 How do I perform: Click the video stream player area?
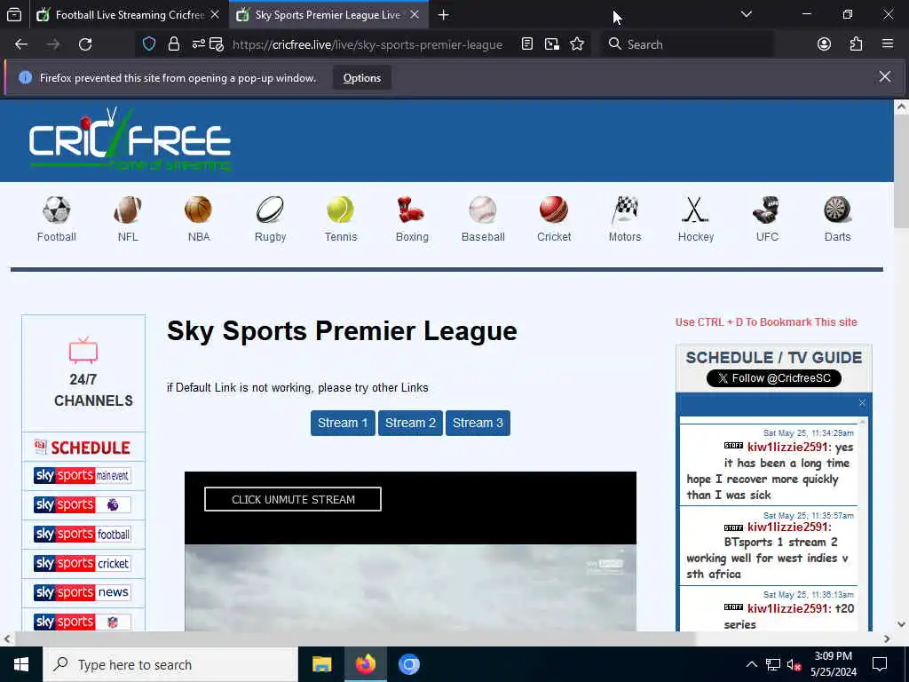click(x=410, y=551)
